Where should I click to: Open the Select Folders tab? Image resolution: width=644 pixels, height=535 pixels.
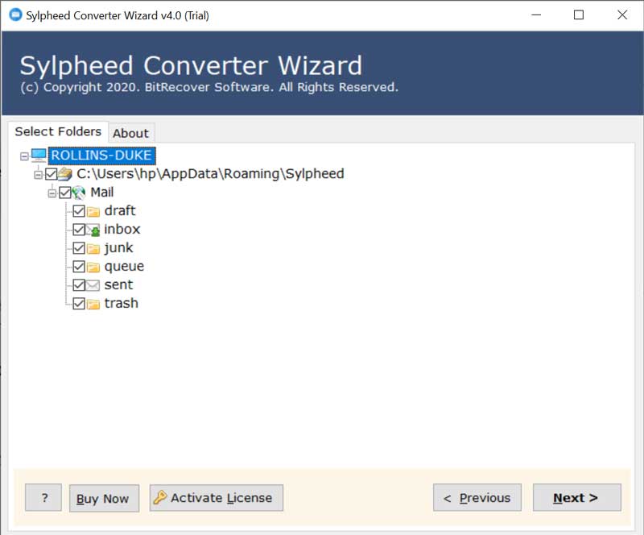tap(58, 131)
